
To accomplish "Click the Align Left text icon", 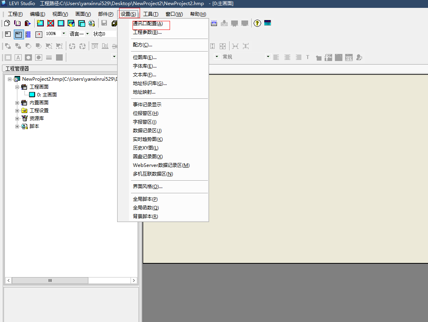I will 276,57.
